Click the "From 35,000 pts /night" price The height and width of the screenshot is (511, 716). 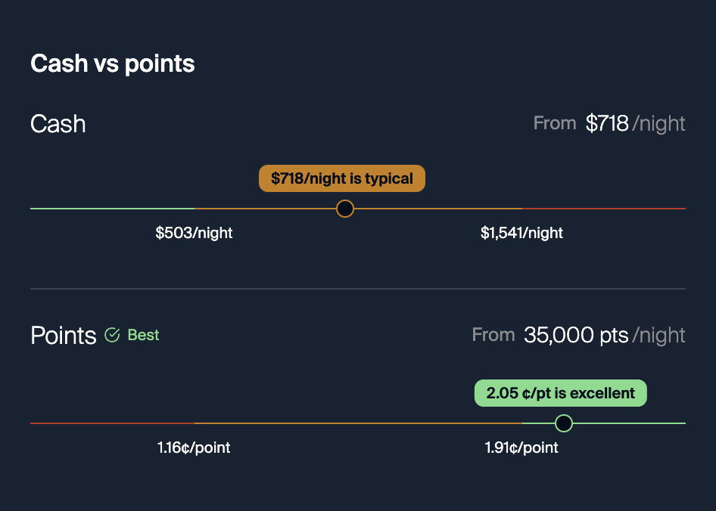pos(578,335)
